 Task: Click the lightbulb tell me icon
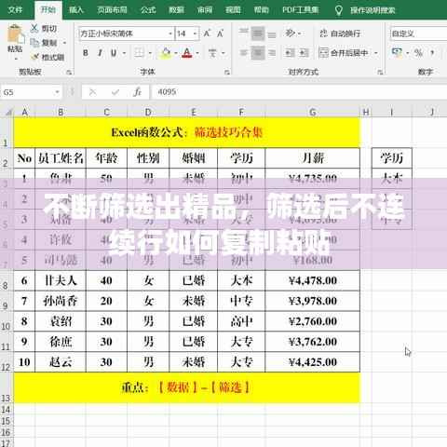(339, 10)
